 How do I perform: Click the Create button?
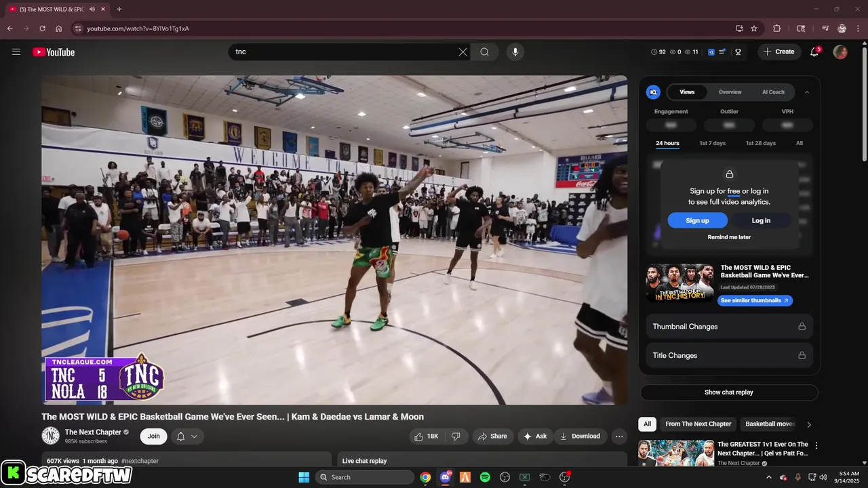pos(779,52)
